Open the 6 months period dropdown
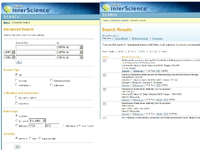 37,121
